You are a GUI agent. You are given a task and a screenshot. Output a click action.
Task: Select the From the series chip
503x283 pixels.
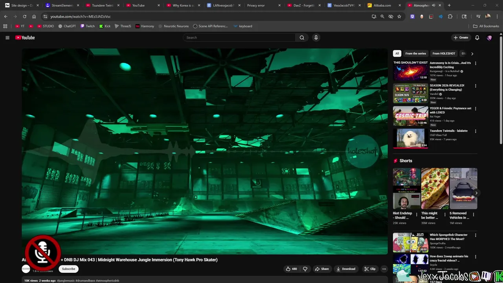tap(416, 53)
